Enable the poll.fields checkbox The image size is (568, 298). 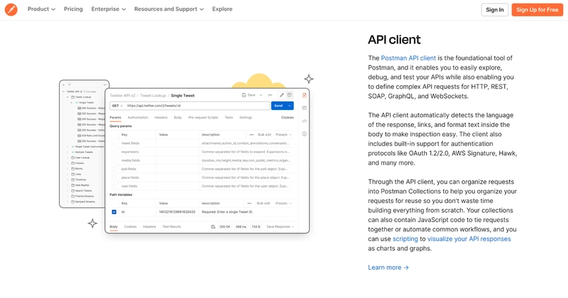(x=114, y=169)
